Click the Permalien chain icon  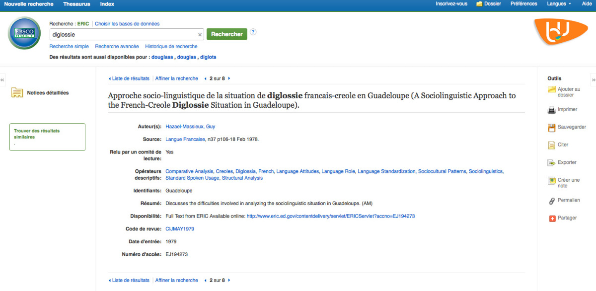(551, 201)
